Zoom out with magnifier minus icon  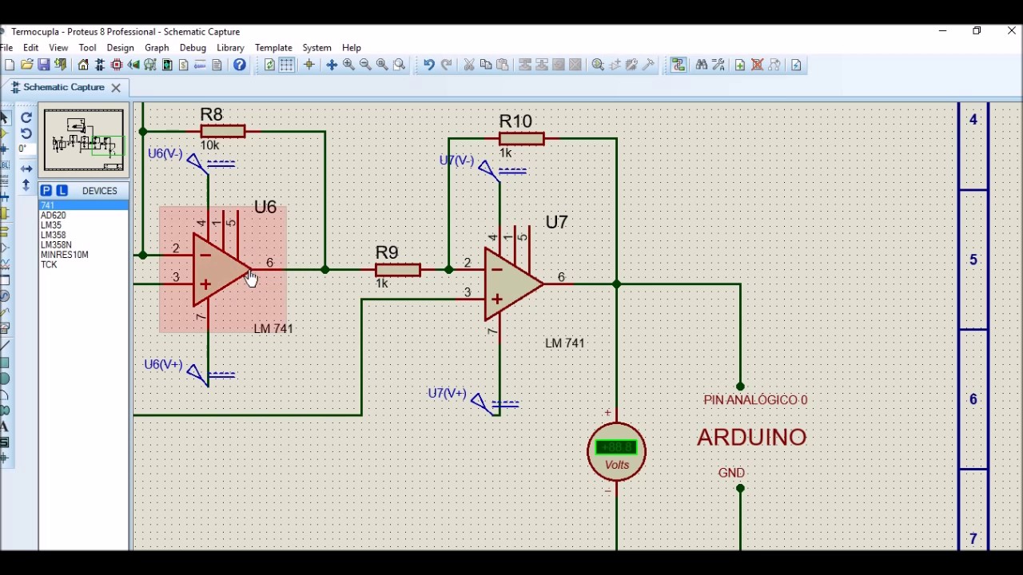click(365, 65)
